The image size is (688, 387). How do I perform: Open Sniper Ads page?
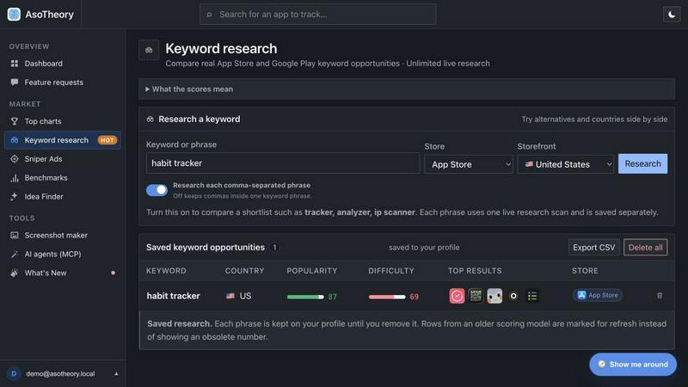[63, 159]
